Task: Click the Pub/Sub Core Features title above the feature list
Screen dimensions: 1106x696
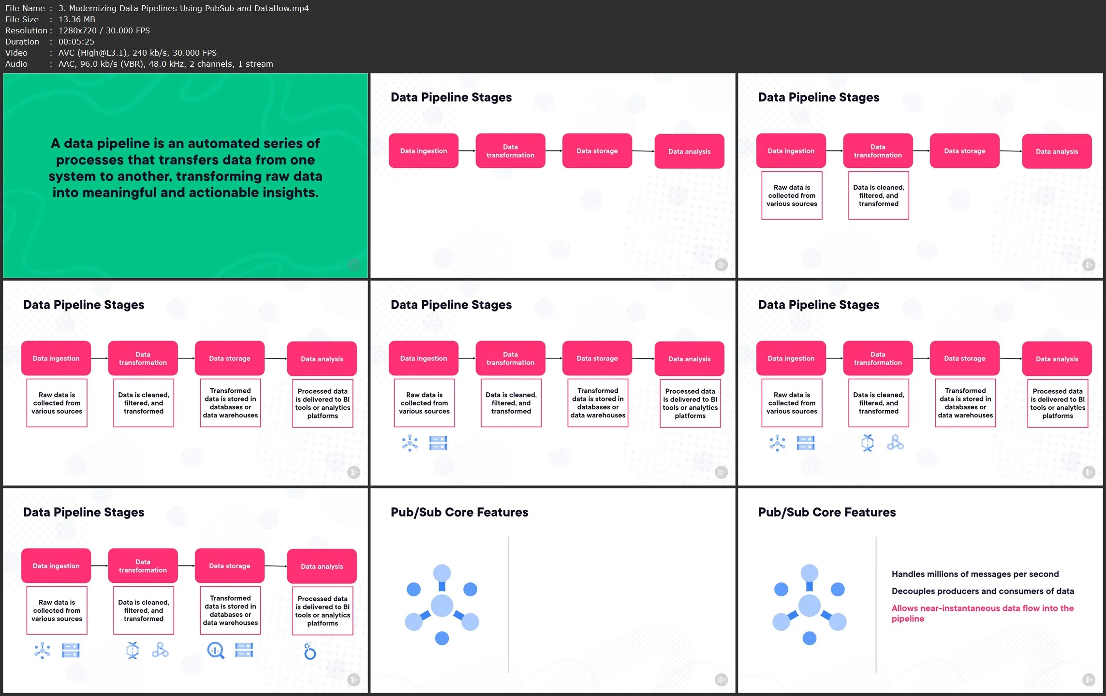Action: (x=827, y=512)
